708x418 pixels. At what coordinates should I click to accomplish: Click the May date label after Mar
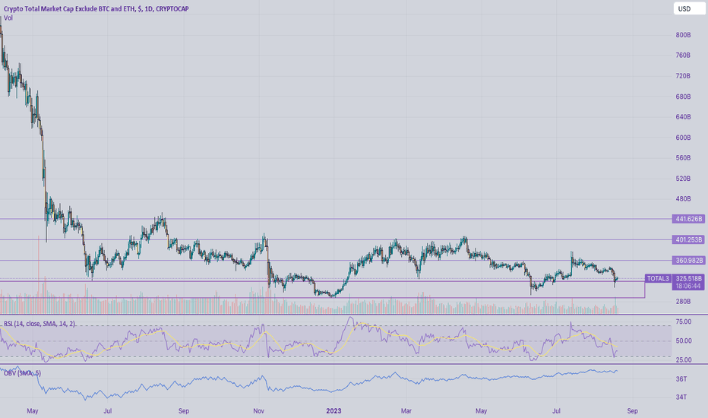point(482,410)
